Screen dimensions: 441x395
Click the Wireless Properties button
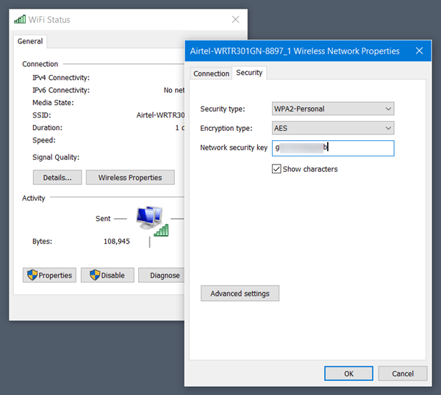(130, 178)
